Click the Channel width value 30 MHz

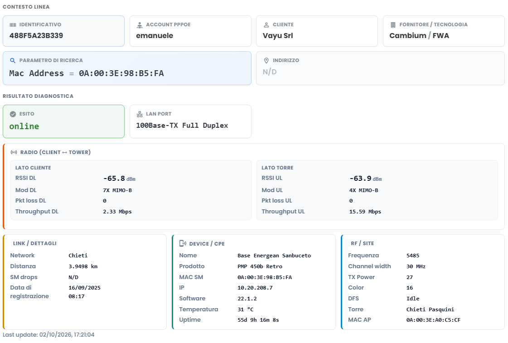pyautogui.click(x=416, y=266)
